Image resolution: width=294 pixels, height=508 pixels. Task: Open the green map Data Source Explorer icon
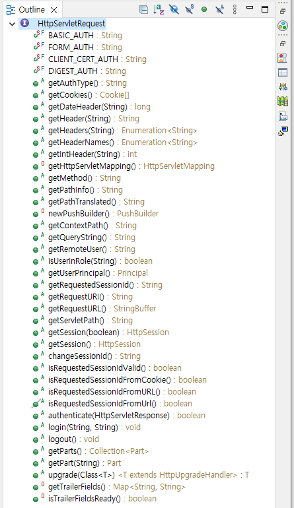(x=283, y=102)
